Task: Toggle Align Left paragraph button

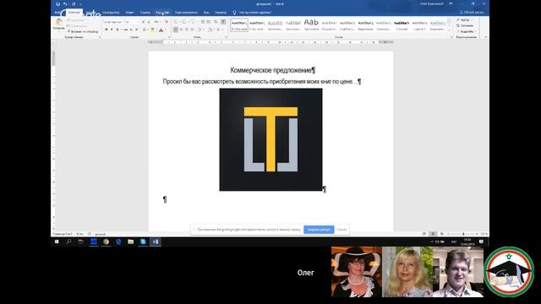Action: click(x=176, y=30)
